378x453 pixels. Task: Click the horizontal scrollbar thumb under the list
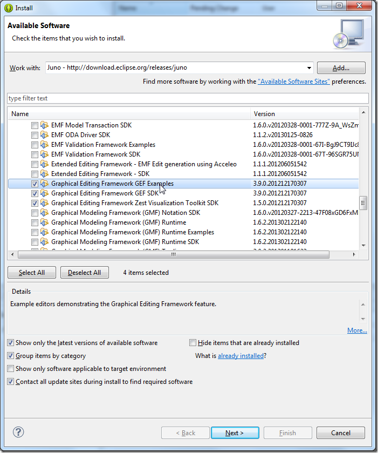pos(174,254)
